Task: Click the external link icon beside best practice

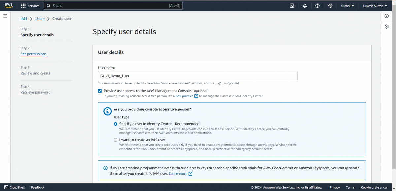Action: coord(196,96)
